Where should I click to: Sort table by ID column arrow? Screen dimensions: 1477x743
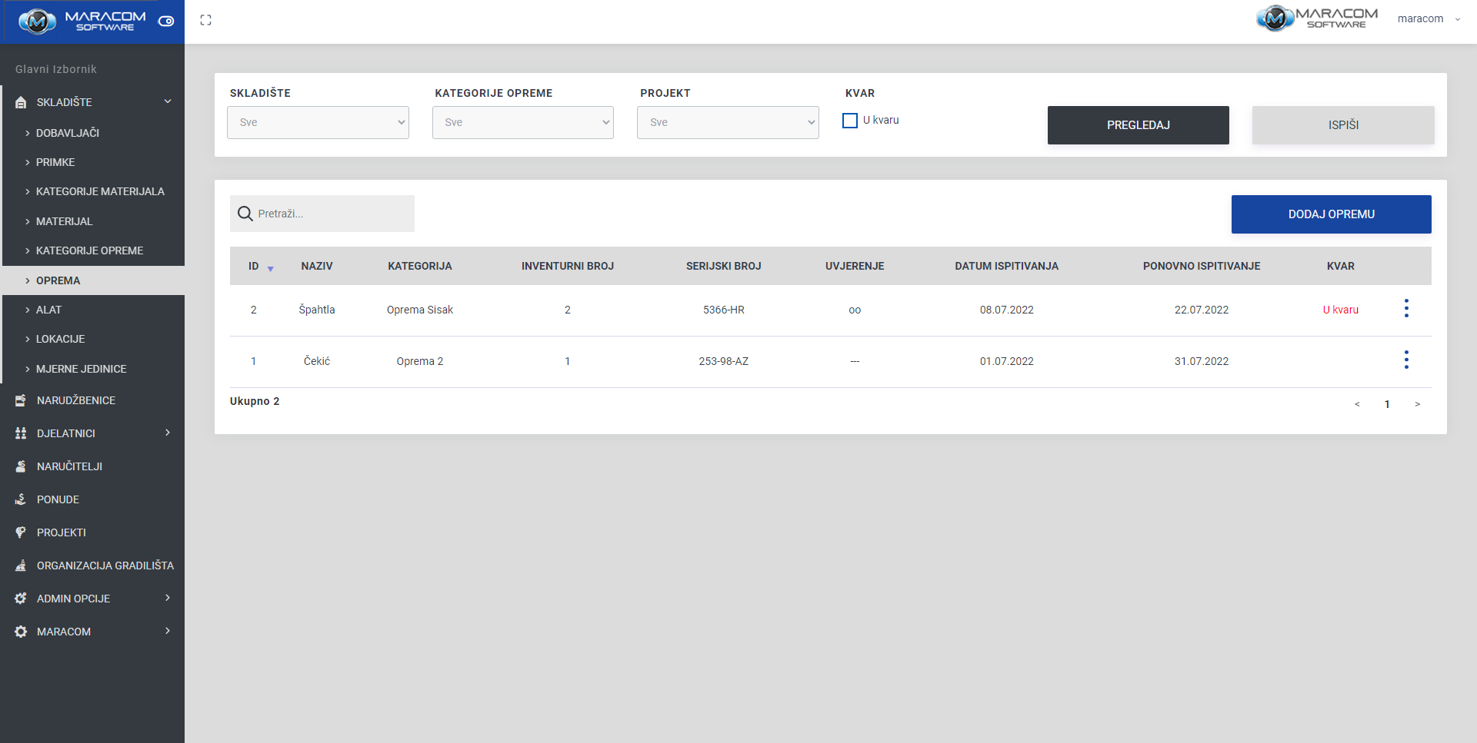[270, 268]
